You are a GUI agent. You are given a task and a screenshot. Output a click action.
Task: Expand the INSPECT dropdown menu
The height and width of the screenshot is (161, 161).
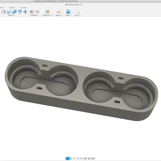[59, 15]
